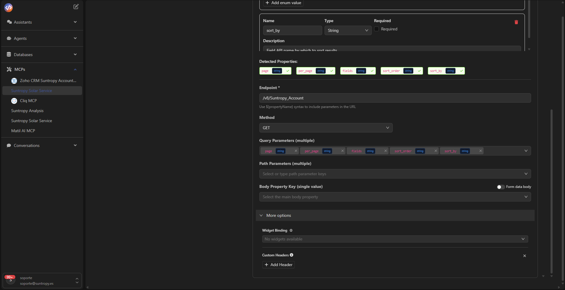Click the app logo icon
565x290 pixels.
pyautogui.click(x=9, y=8)
